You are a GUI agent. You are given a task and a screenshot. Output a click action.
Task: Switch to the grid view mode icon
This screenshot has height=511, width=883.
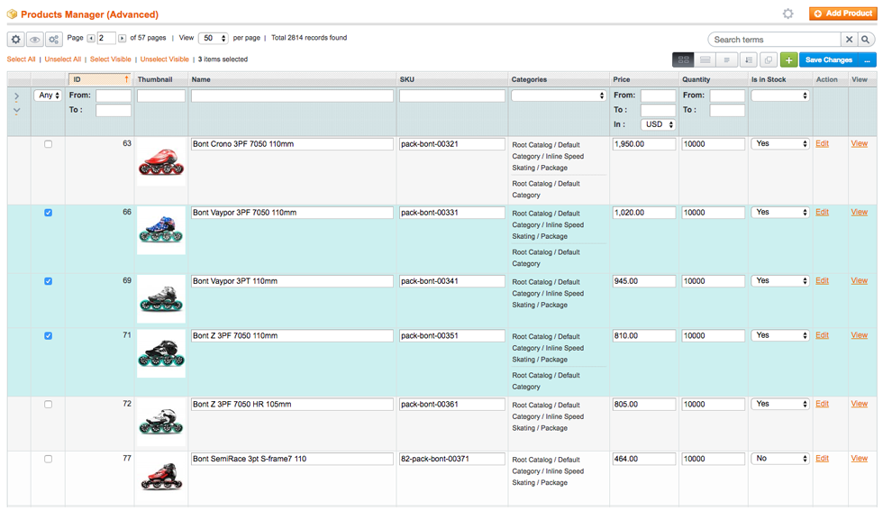click(x=683, y=59)
